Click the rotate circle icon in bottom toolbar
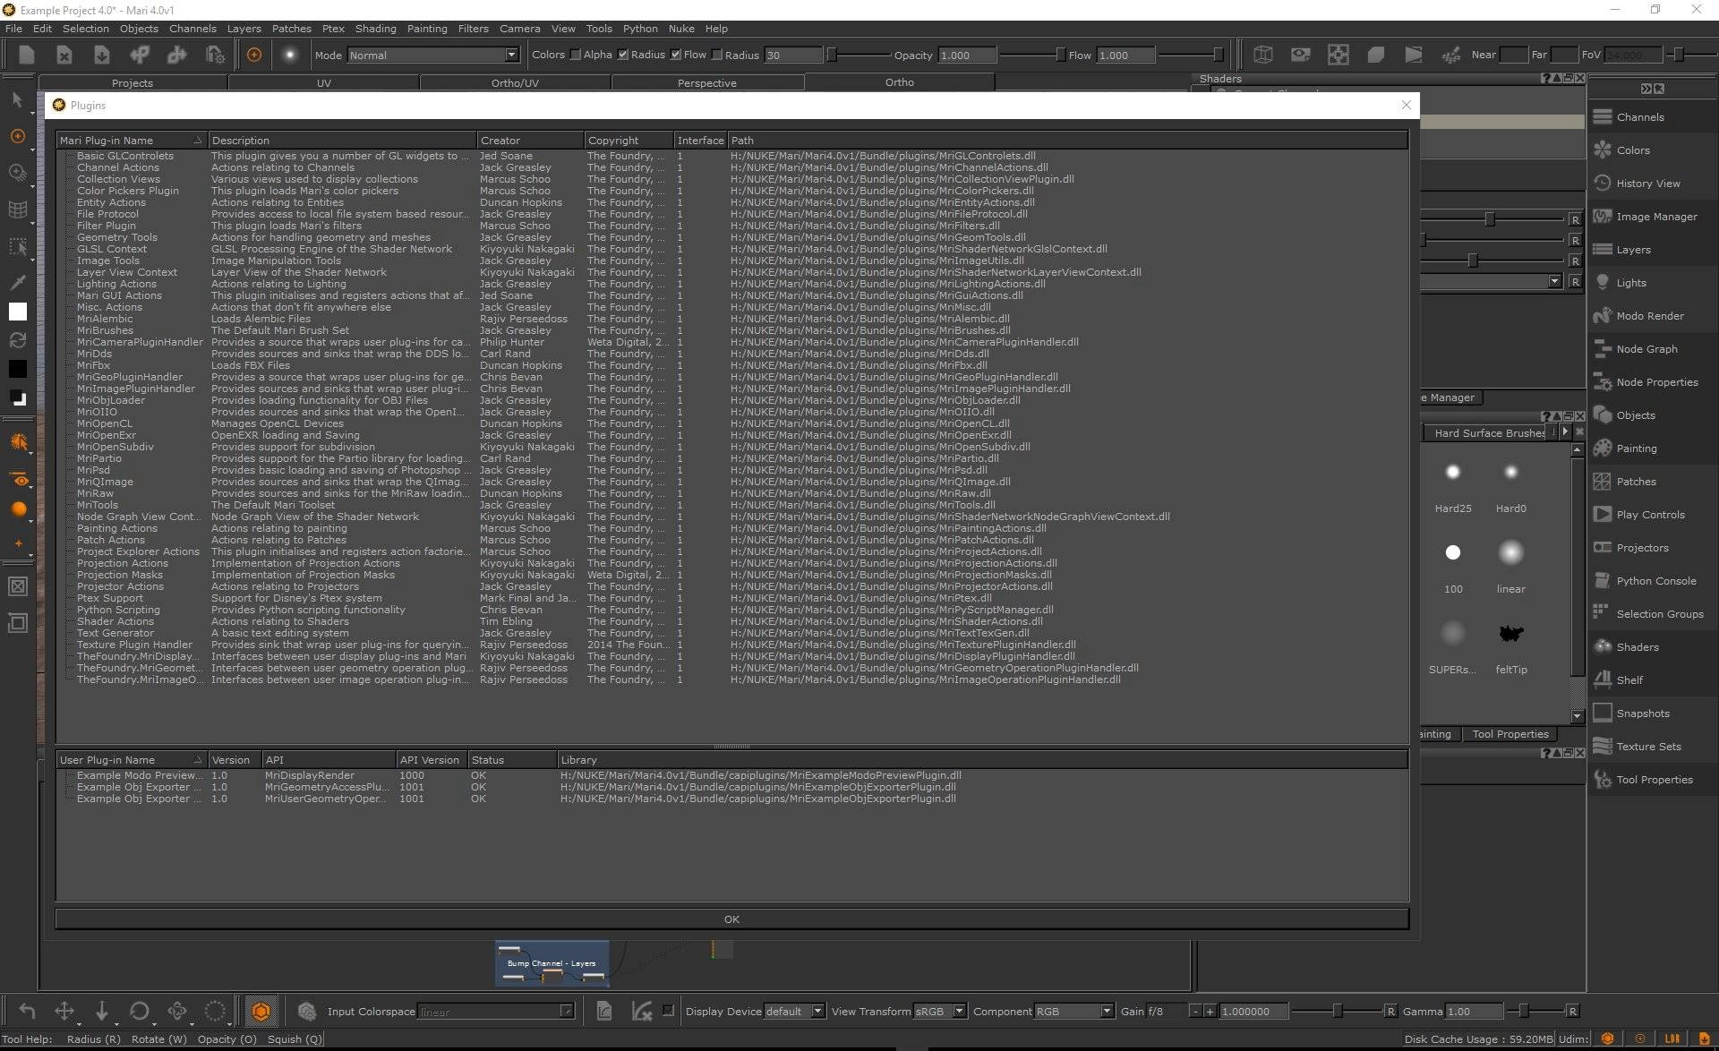Viewport: 1719px width, 1051px height. [x=140, y=1011]
